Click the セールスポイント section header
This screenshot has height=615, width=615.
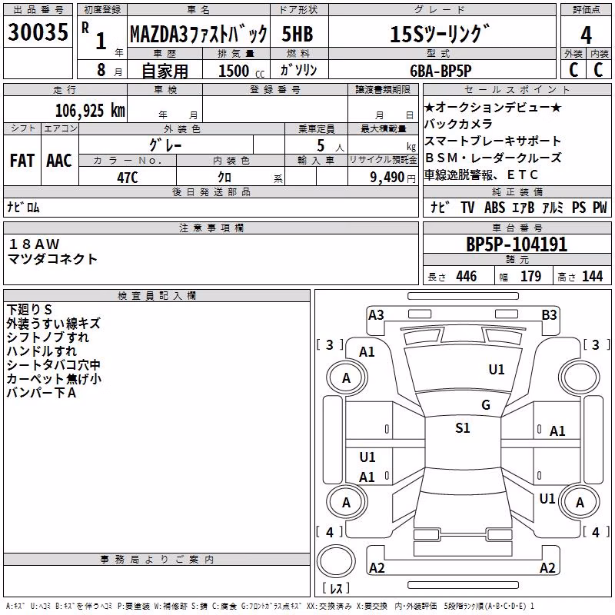click(x=517, y=90)
